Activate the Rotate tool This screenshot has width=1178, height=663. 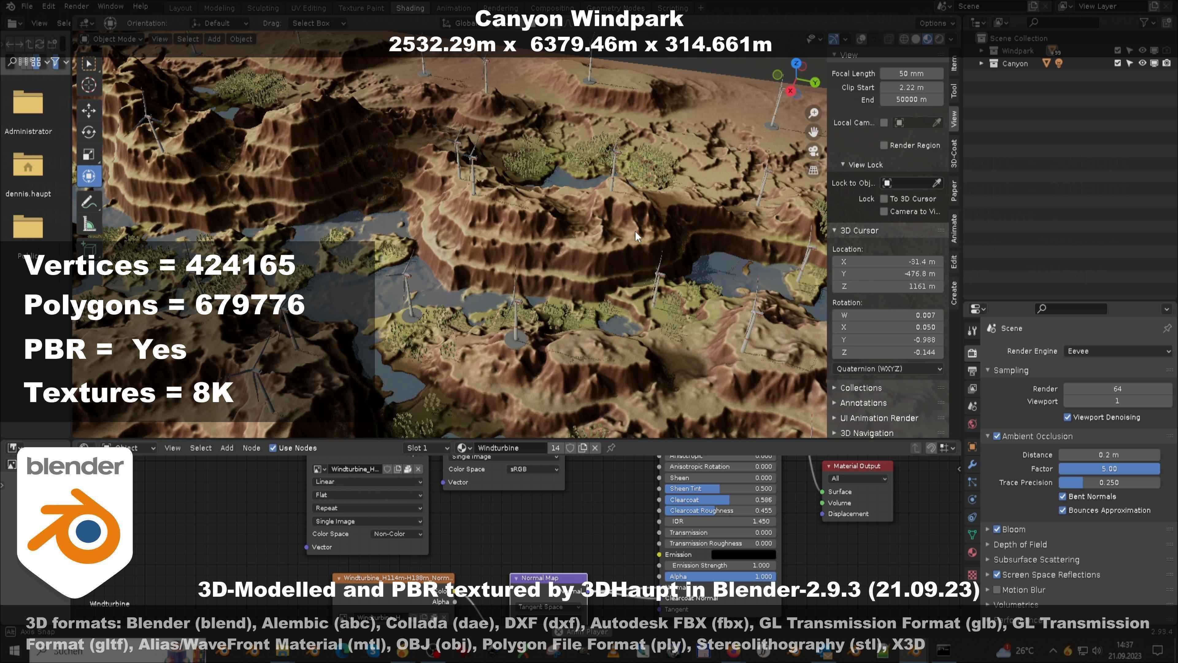click(x=89, y=132)
